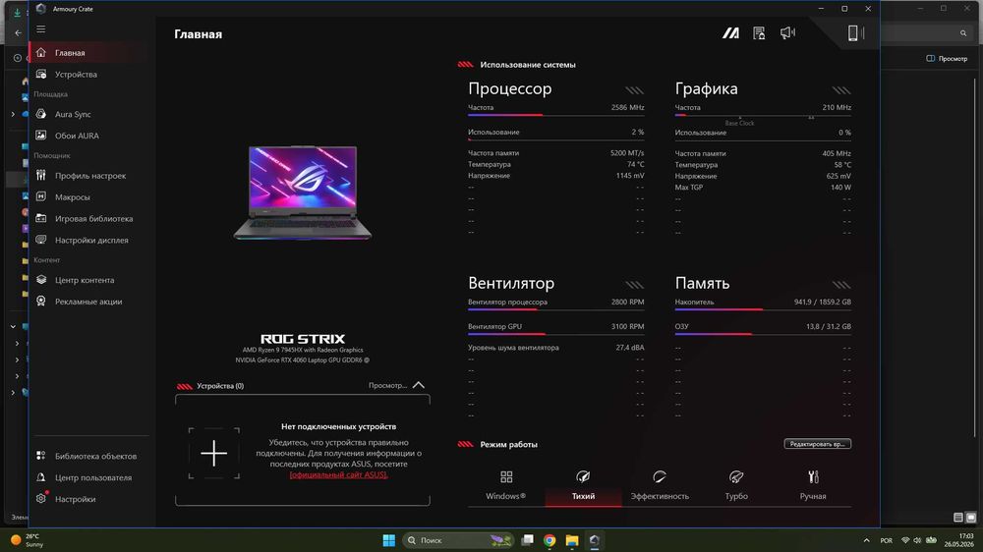Image resolution: width=983 pixels, height=552 pixels.
Task: Click Max TGP 140 W value
Action: 840,188
